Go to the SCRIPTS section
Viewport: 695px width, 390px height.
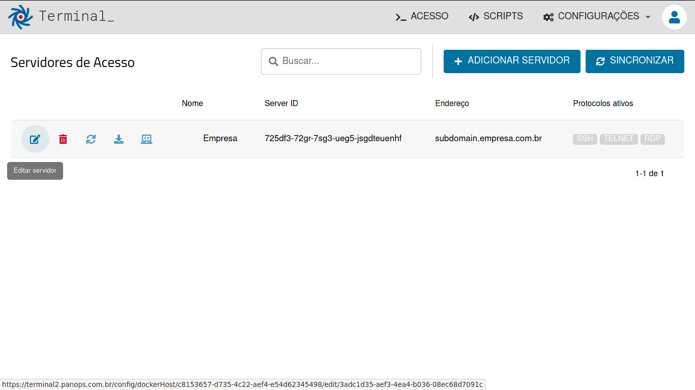point(496,16)
